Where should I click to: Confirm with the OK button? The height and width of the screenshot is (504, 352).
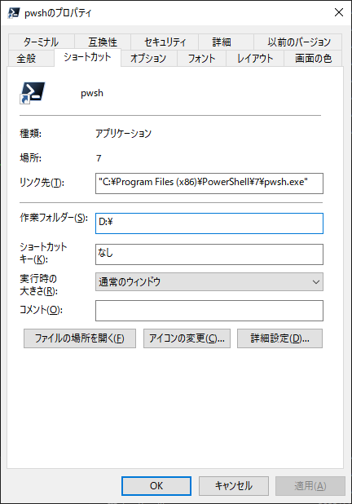click(156, 486)
